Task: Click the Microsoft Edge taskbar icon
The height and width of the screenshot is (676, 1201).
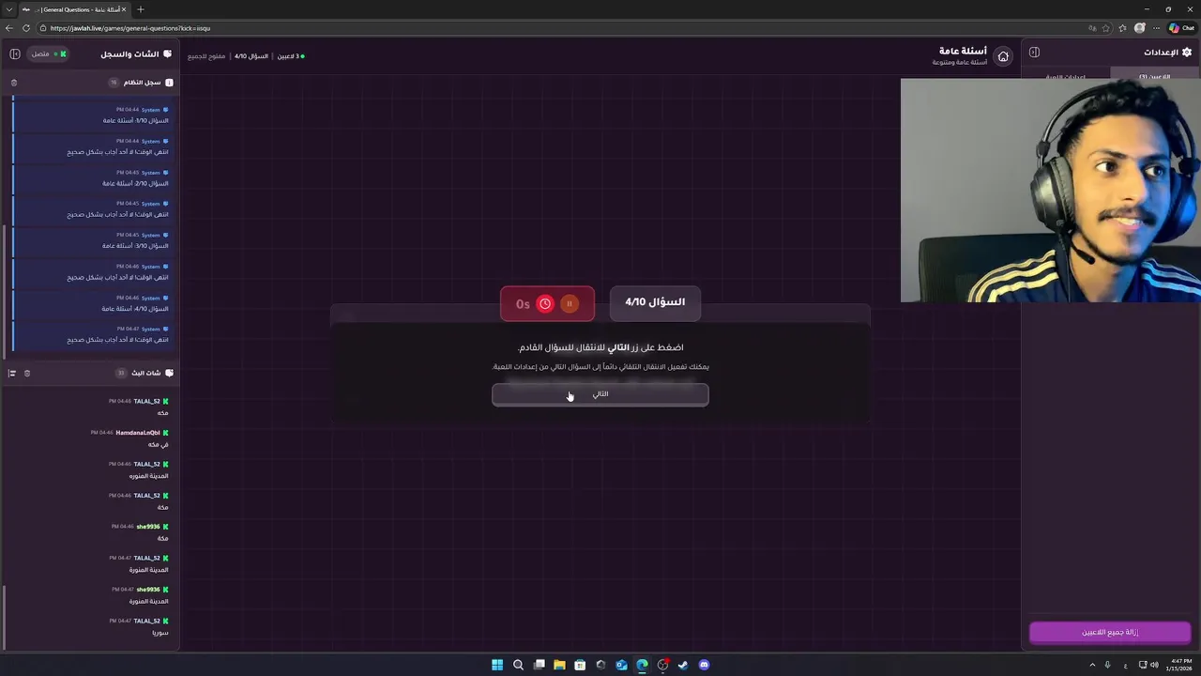Action: [x=642, y=665]
